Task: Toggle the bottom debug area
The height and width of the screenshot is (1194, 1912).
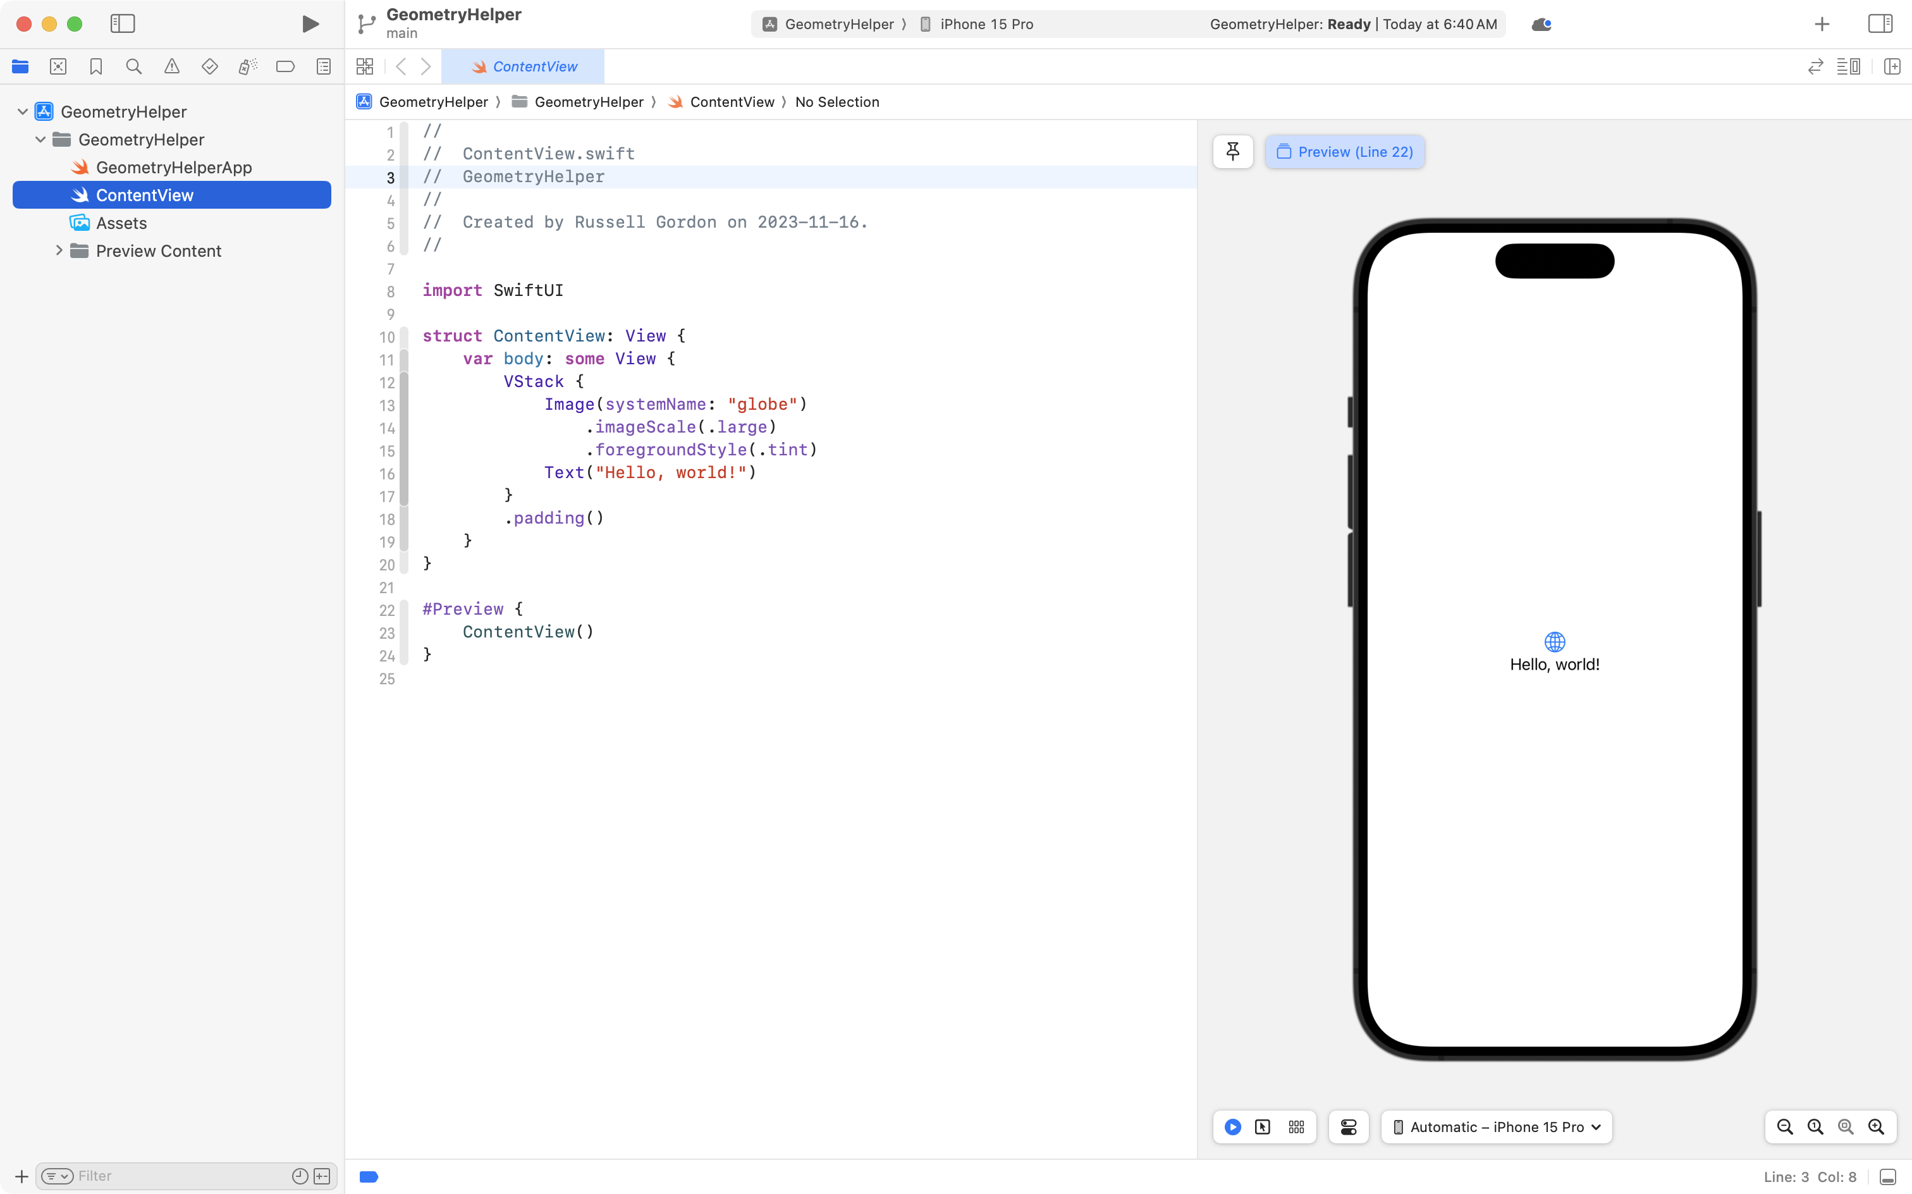Action: click(1887, 1177)
